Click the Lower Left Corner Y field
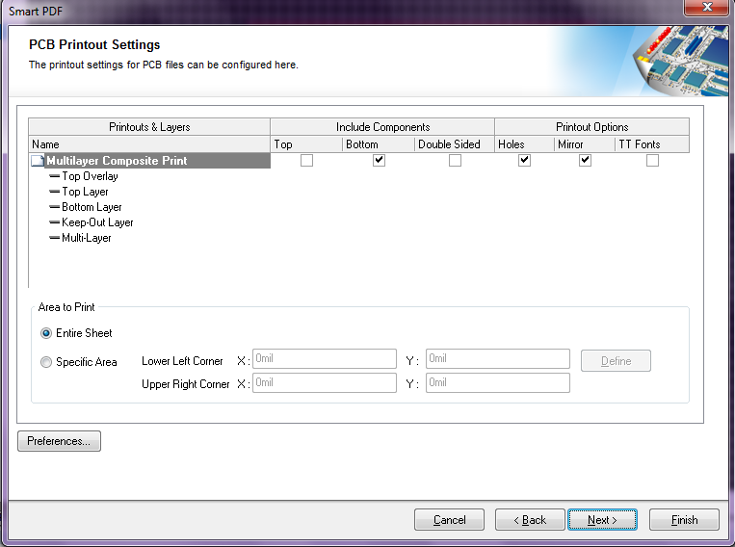Image resolution: width=735 pixels, height=547 pixels. pyautogui.click(x=498, y=358)
